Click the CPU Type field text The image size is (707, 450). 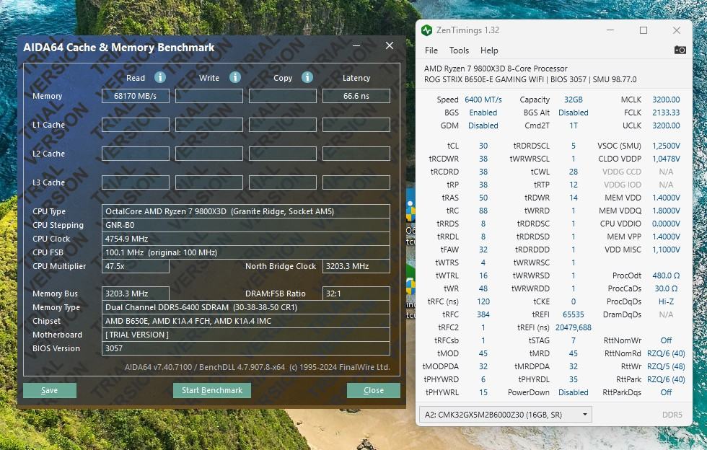point(246,211)
